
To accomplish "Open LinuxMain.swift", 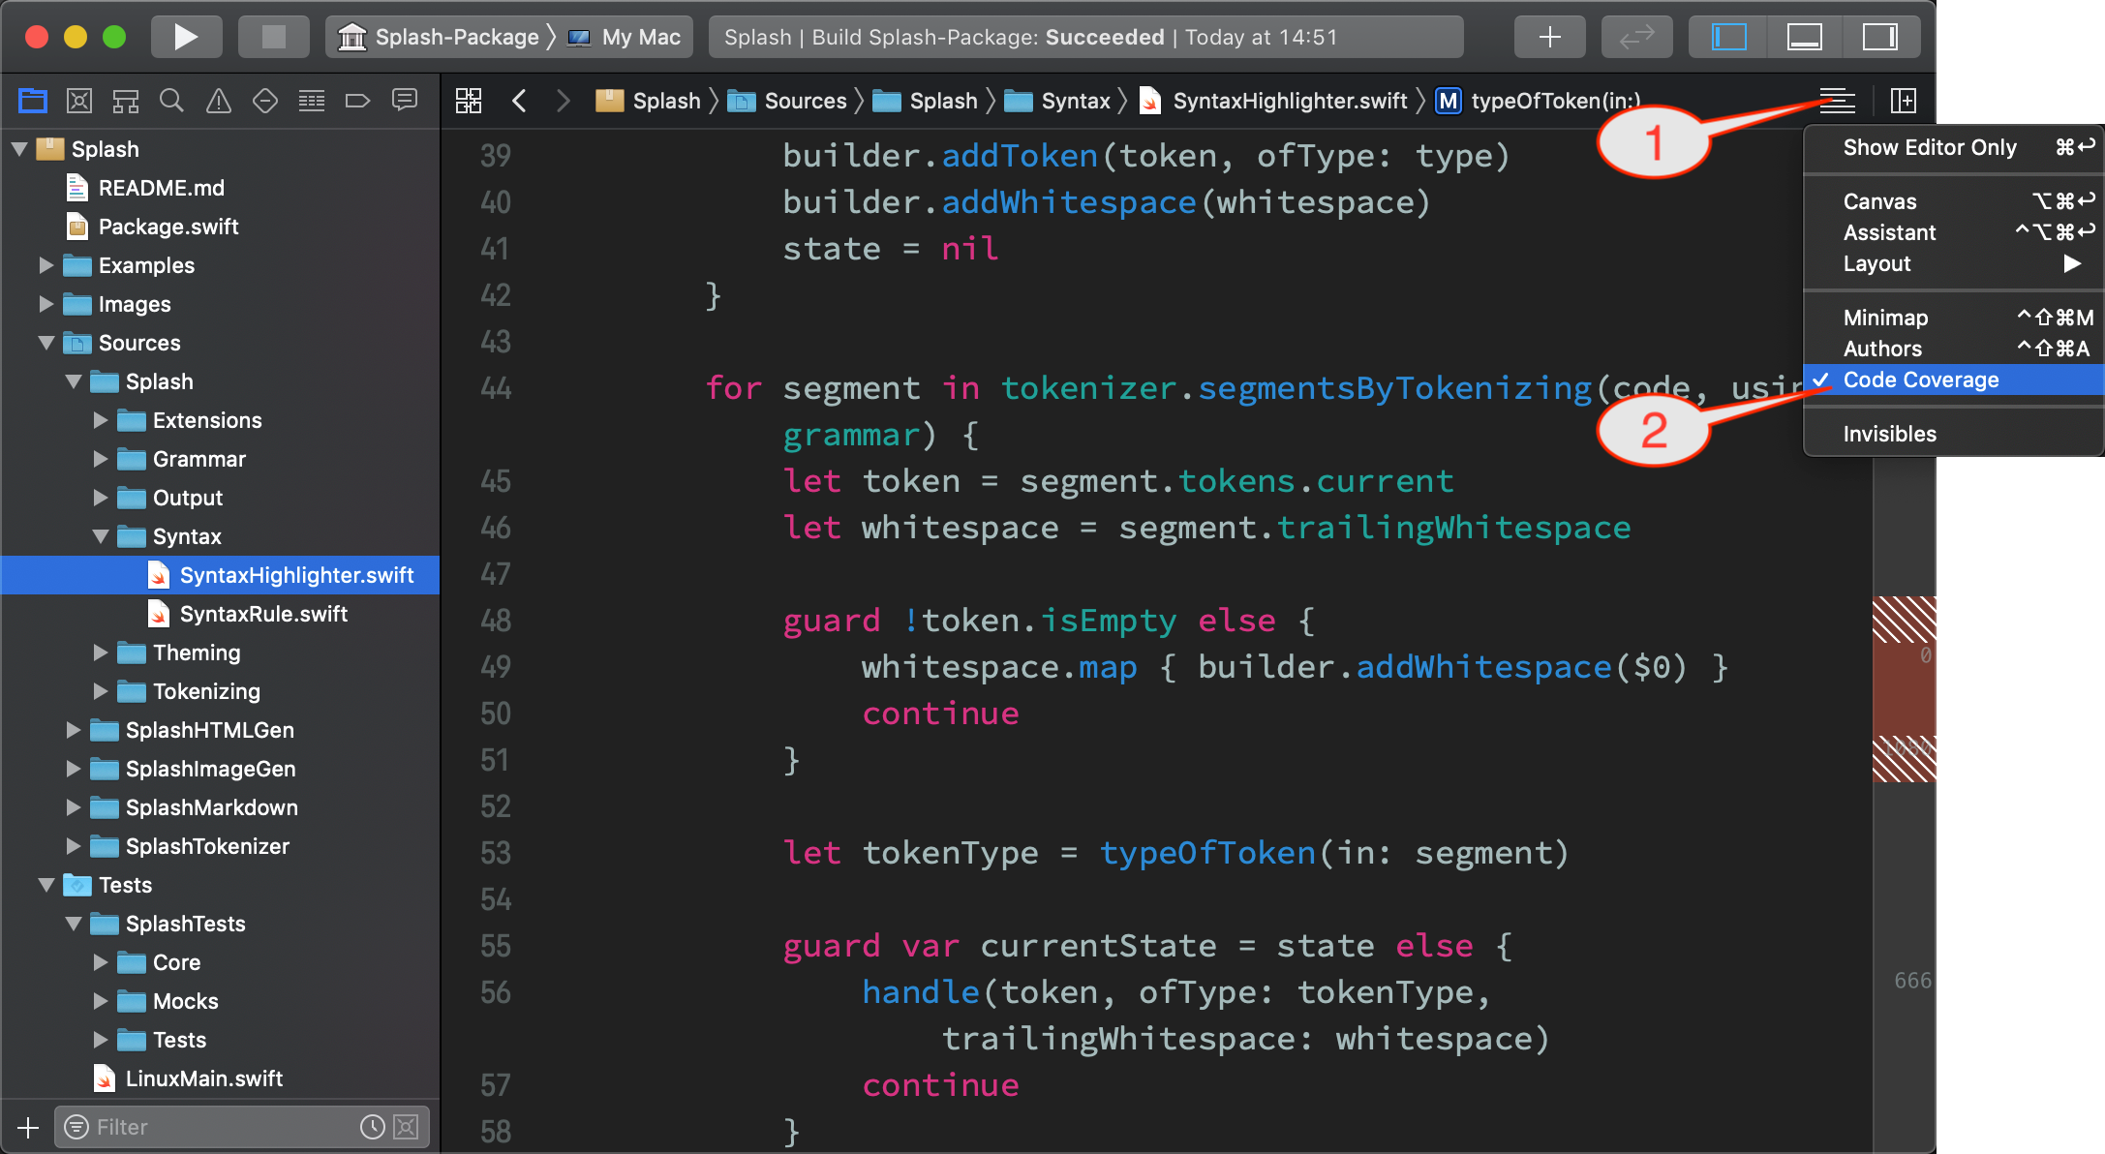I will [x=220, y=1078].
